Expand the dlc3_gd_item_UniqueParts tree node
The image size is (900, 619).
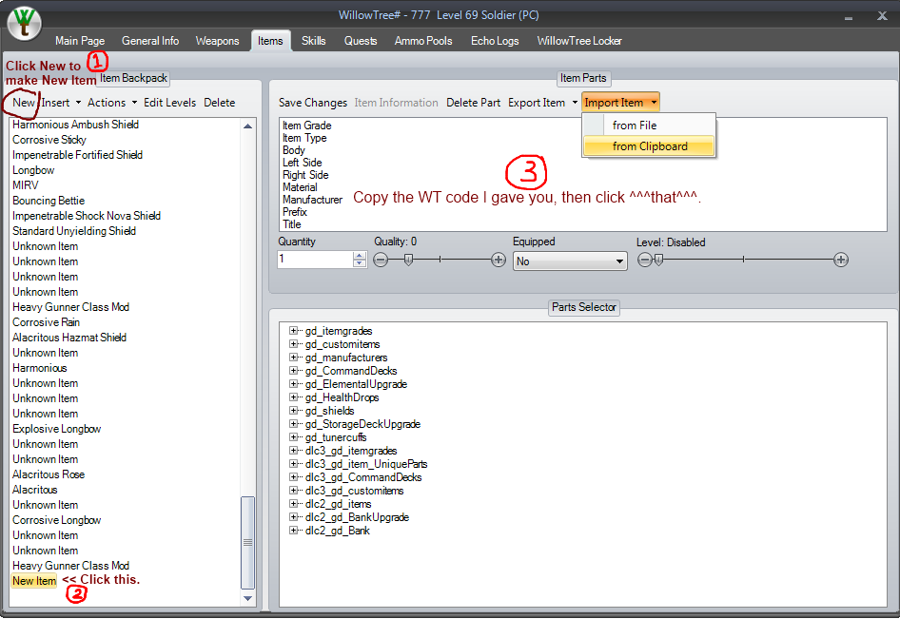(294, 463)
